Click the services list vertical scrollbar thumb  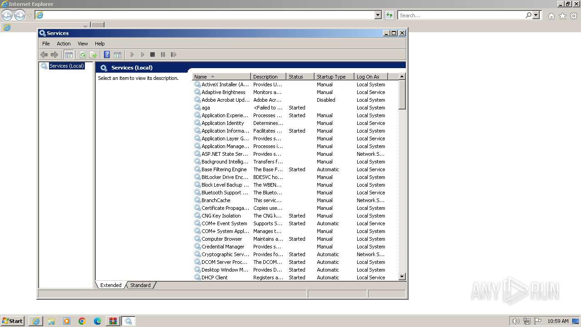[x=402, y=95]
